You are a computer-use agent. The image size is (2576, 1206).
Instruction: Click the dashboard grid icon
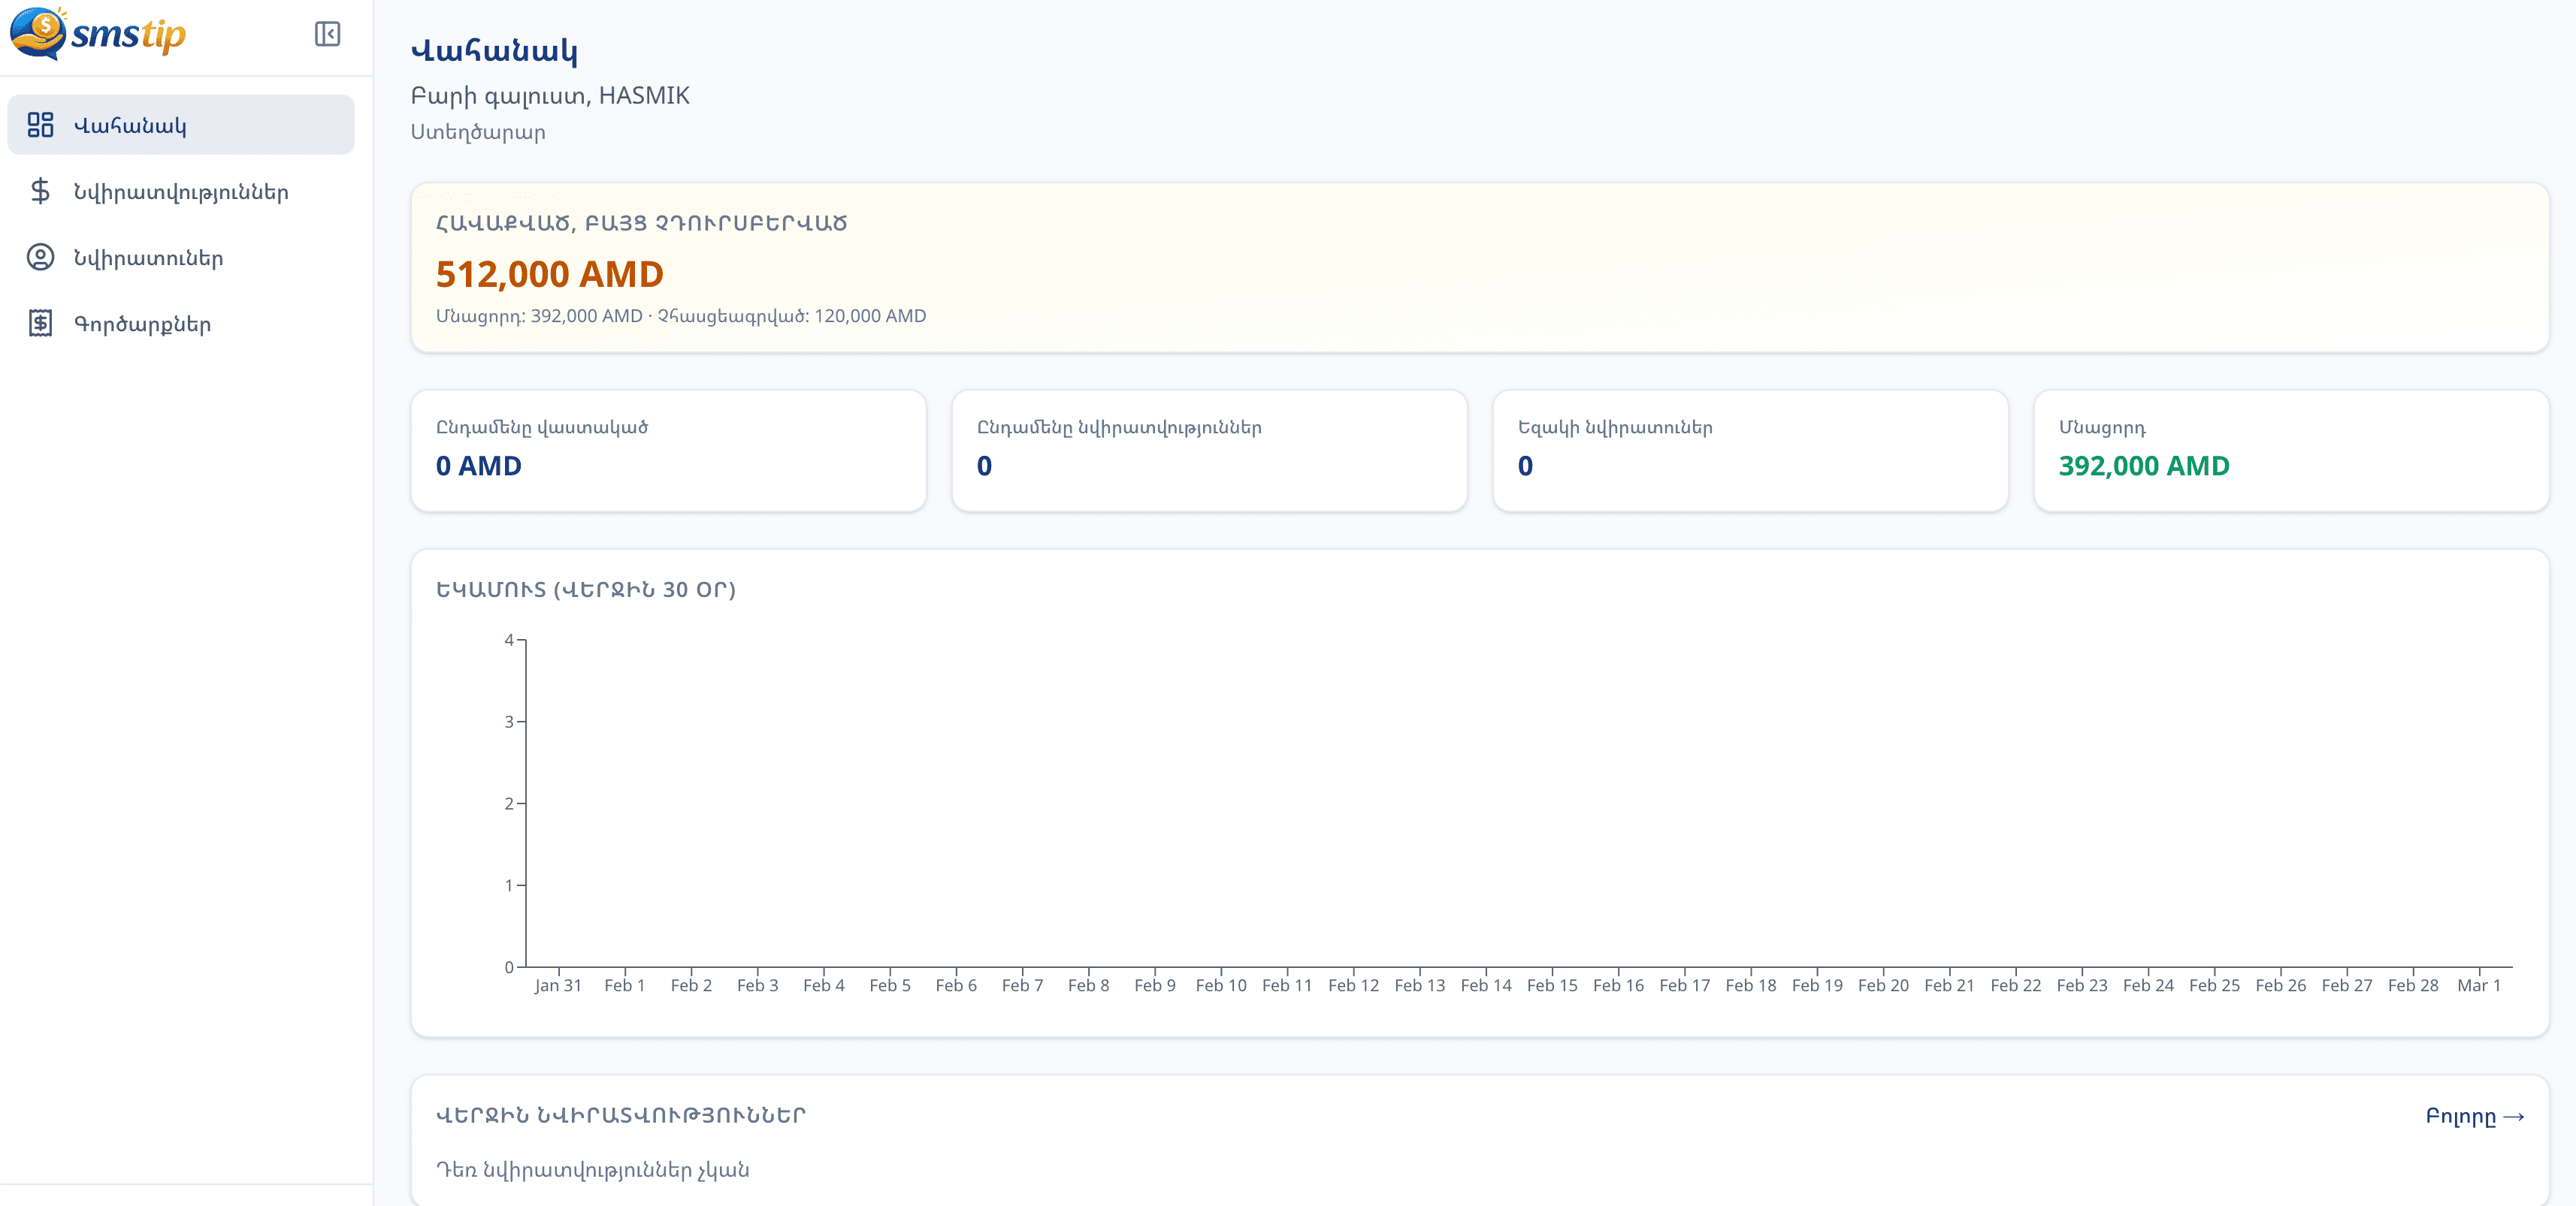point(40,125)
